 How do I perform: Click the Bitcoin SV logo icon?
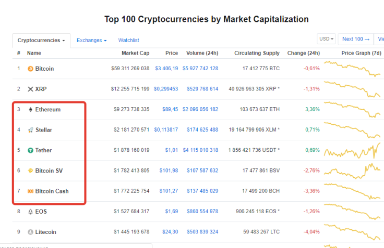pyautogui.click(x=30, y=171)
